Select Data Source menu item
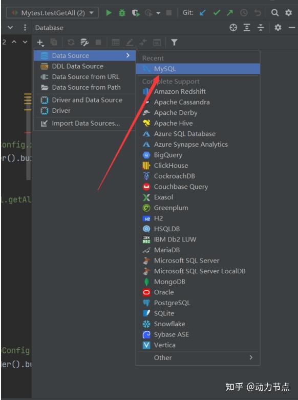The image size is (298, 400). 84,55
